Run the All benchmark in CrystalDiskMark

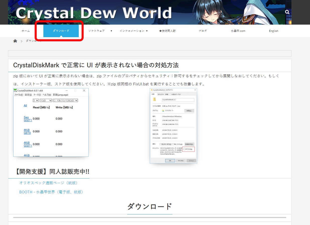[x=25, y=105]
